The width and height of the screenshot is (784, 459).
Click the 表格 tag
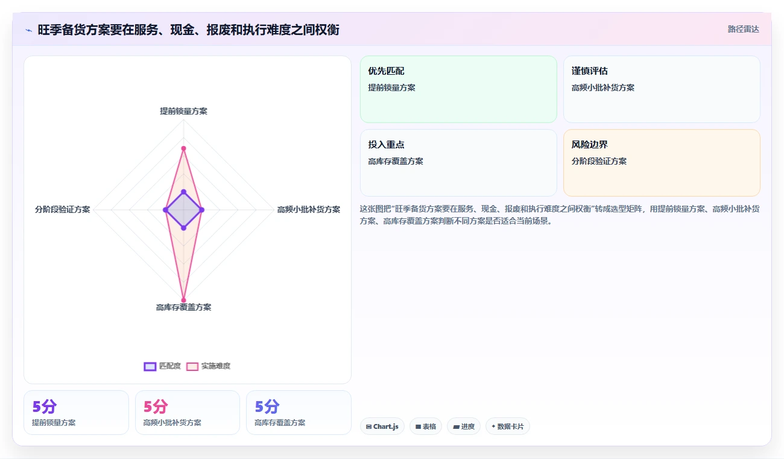click(x=426, y=426)
